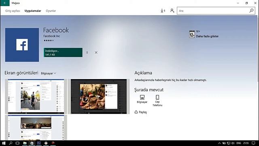Click the Arkadaşlarınızla haberleşmek description text
The width and height of the screenshot is (259, 146).
pyautogui.click(x=170, y=80)
